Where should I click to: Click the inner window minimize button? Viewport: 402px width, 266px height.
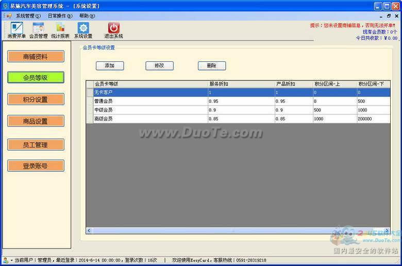381,16
